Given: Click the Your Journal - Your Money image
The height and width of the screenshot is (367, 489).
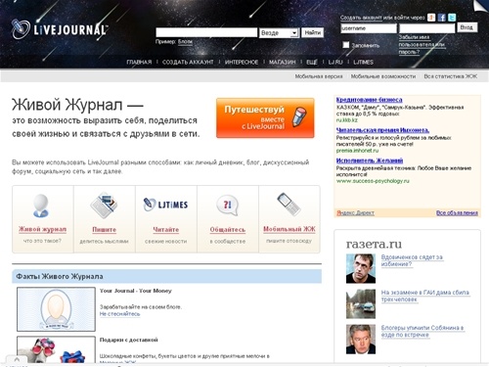Looking at the screenshot, I should click(56, 309).
